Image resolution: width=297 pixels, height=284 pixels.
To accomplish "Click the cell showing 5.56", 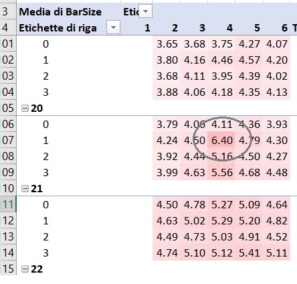I will [x=221, y=172].
